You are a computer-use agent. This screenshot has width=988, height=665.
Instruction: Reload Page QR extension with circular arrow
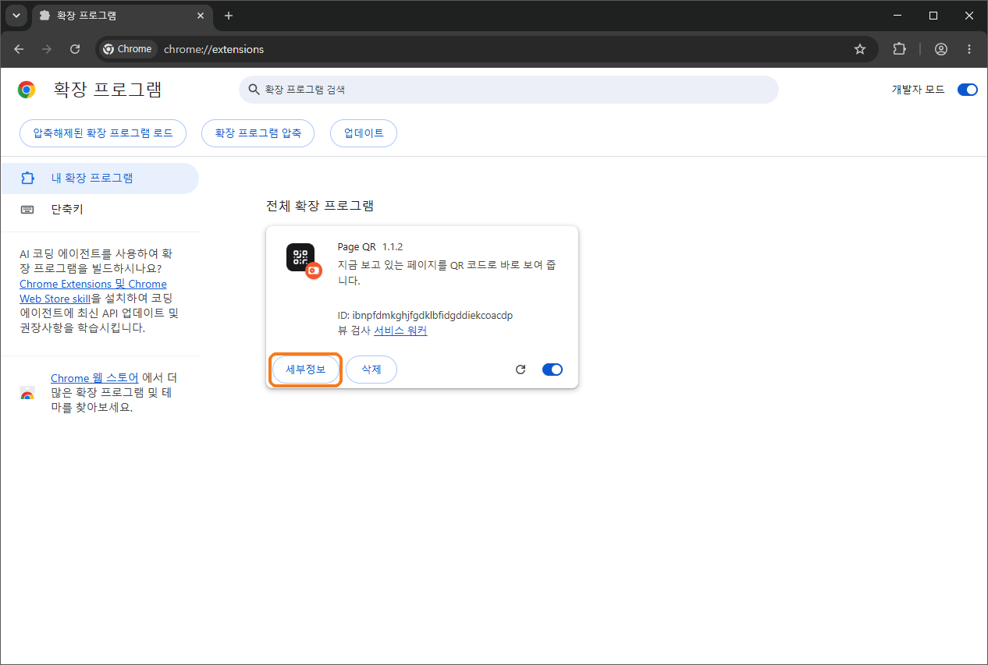521,370
